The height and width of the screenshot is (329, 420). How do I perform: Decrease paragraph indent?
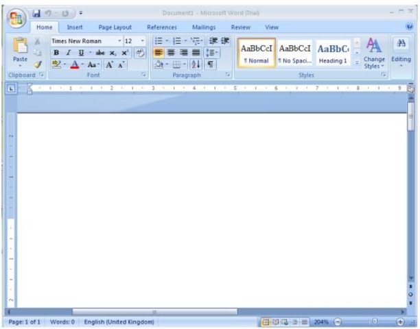click(213, 41)
